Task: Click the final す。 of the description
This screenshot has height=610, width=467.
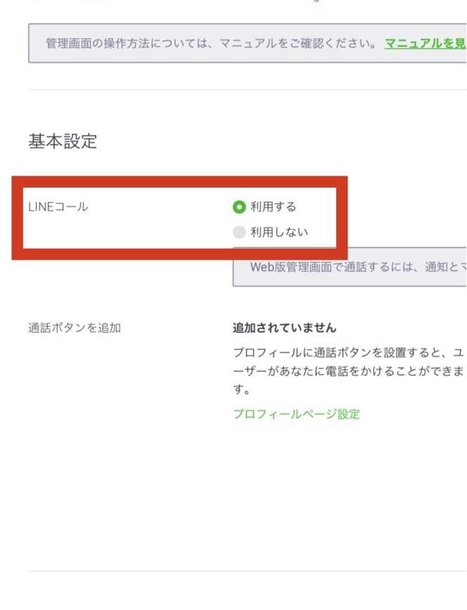Action: click(242, 389)
